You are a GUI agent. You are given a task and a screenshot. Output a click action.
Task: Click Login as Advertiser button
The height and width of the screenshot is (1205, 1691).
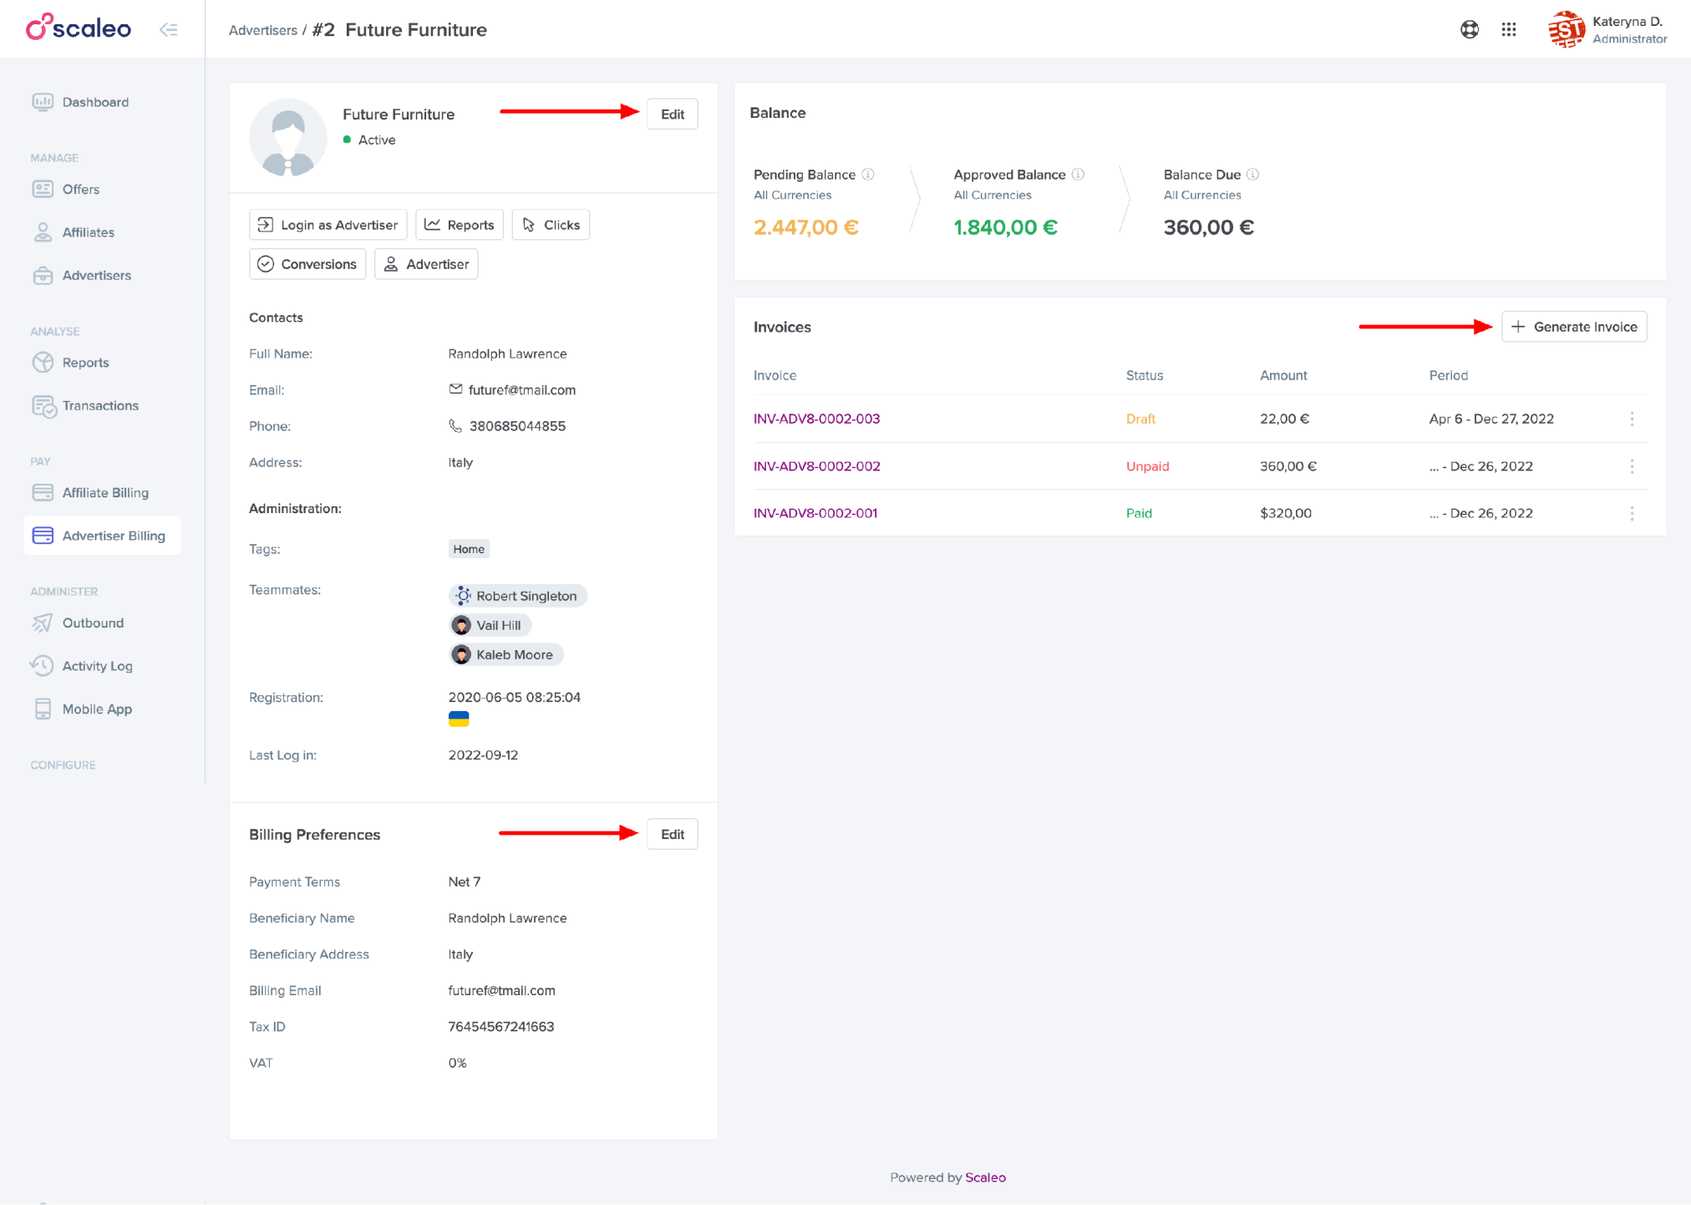(x=328, y=225)
